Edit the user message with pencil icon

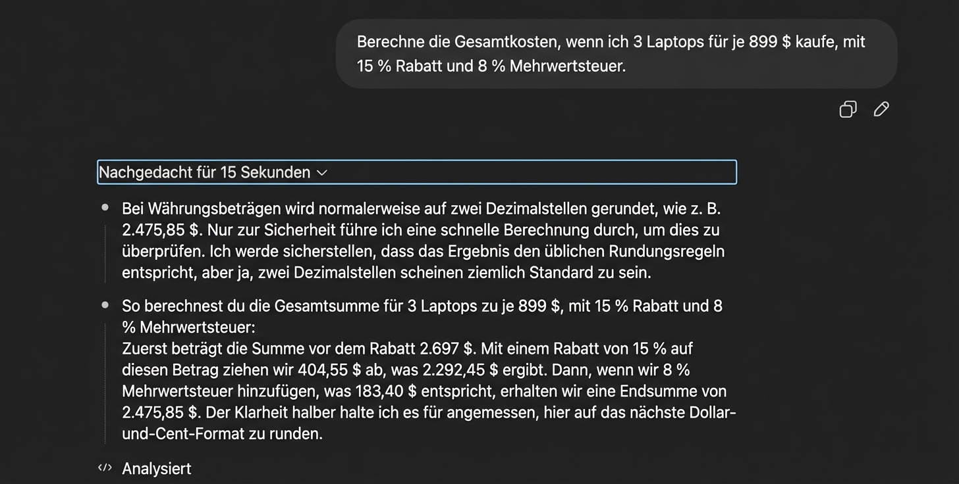coord(881,109)
